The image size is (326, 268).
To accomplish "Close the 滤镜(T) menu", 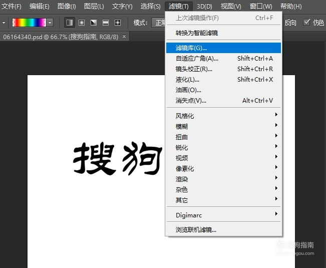I will pos(179,6).
